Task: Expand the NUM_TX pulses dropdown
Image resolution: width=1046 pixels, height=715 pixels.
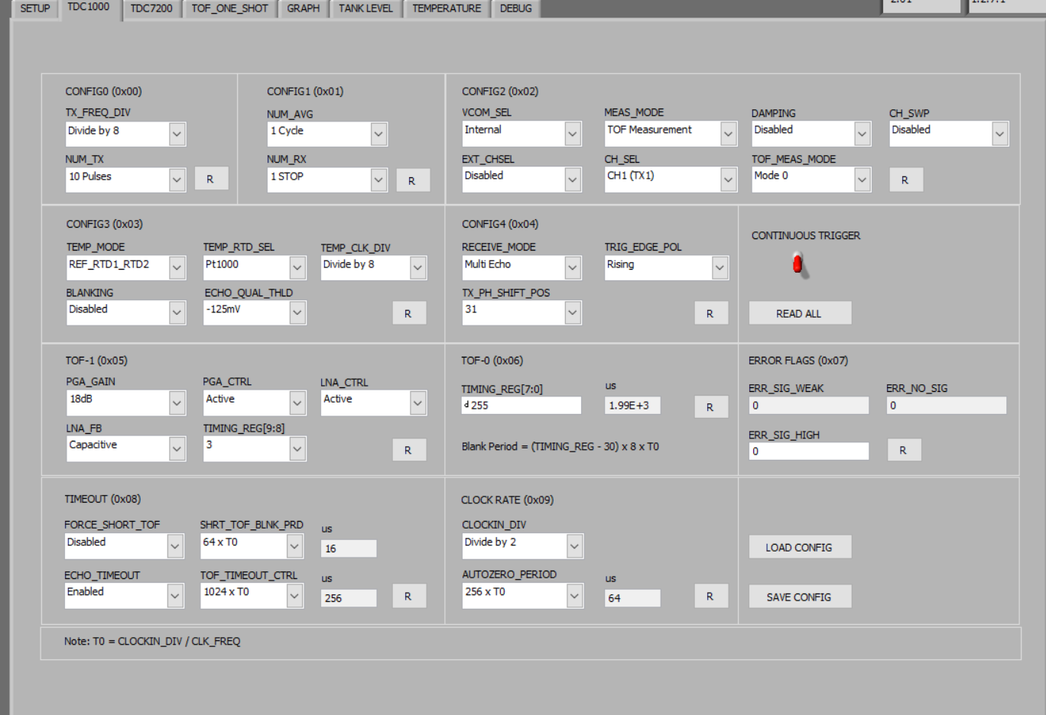Action: point(125,180)
